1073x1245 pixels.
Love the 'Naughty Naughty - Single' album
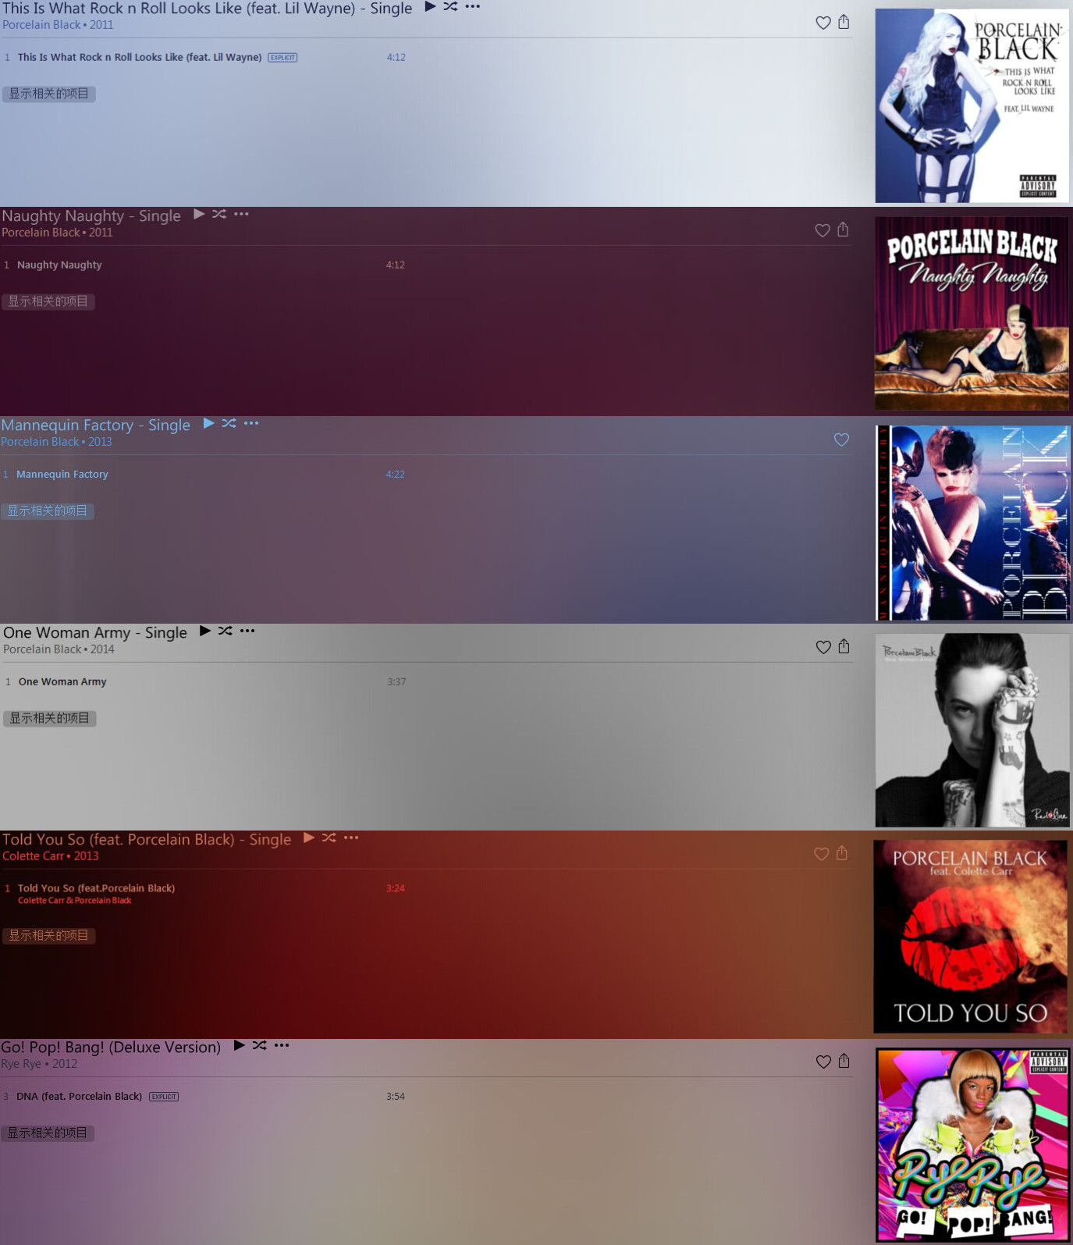point(823,230)
